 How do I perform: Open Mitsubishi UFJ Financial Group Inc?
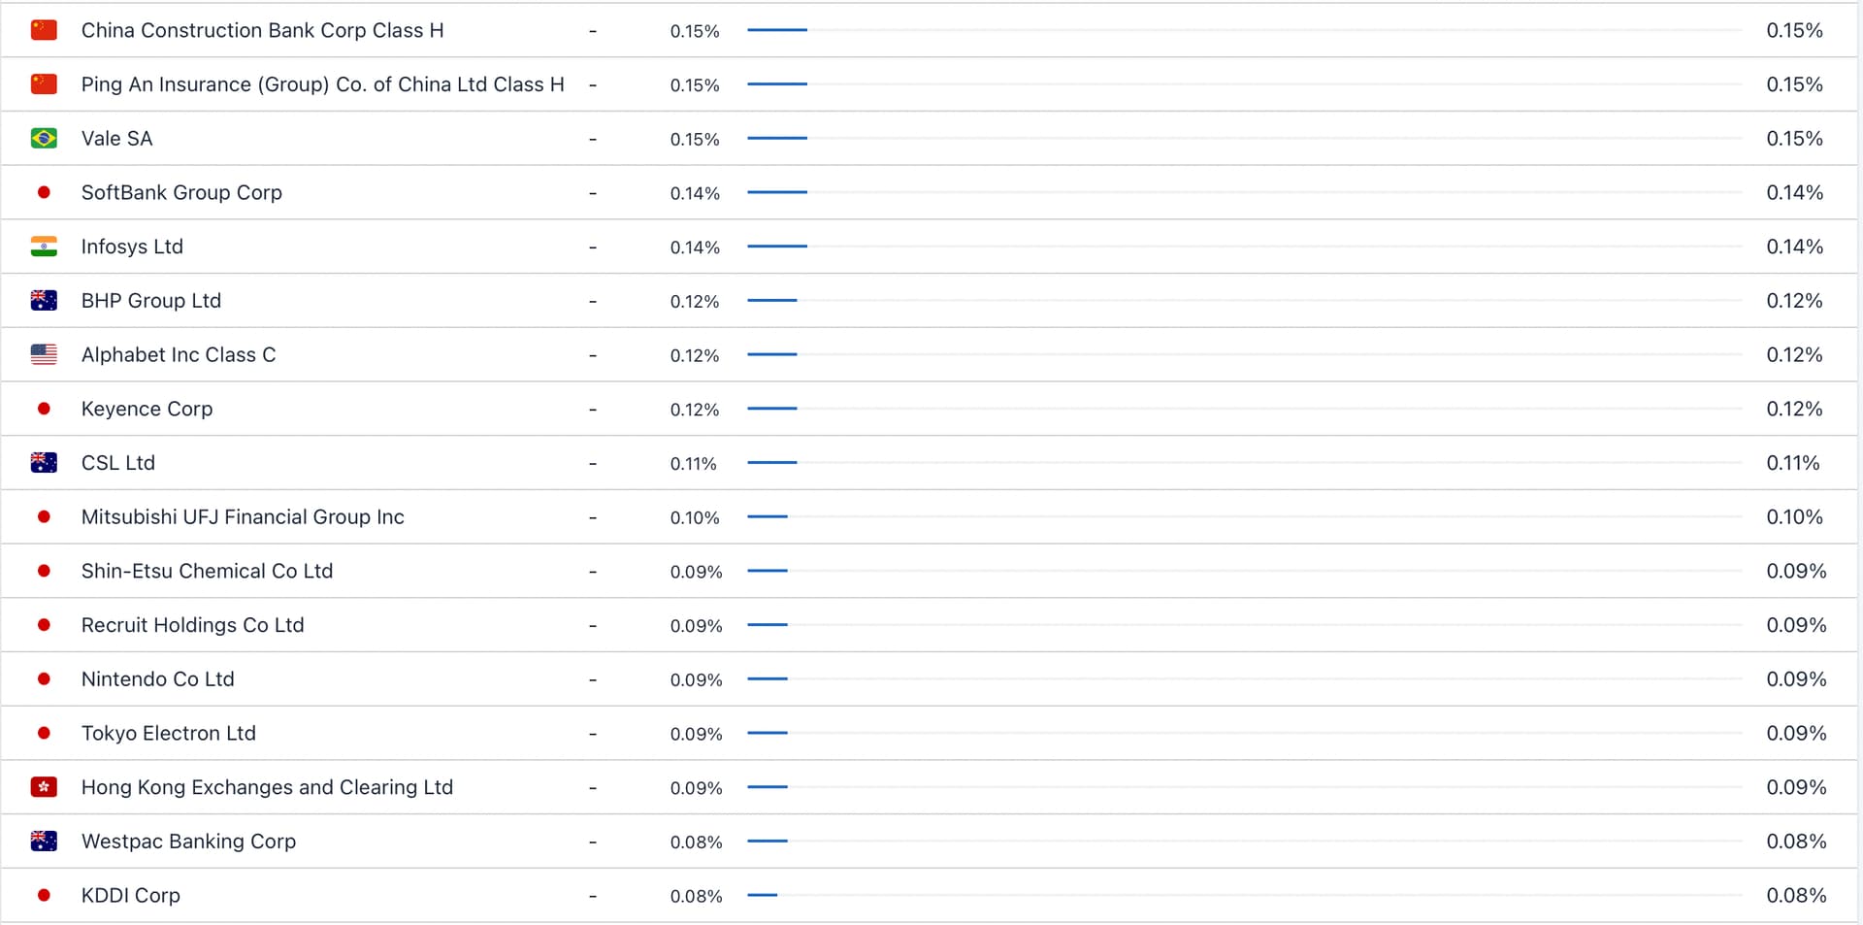(x=243, y=517)
